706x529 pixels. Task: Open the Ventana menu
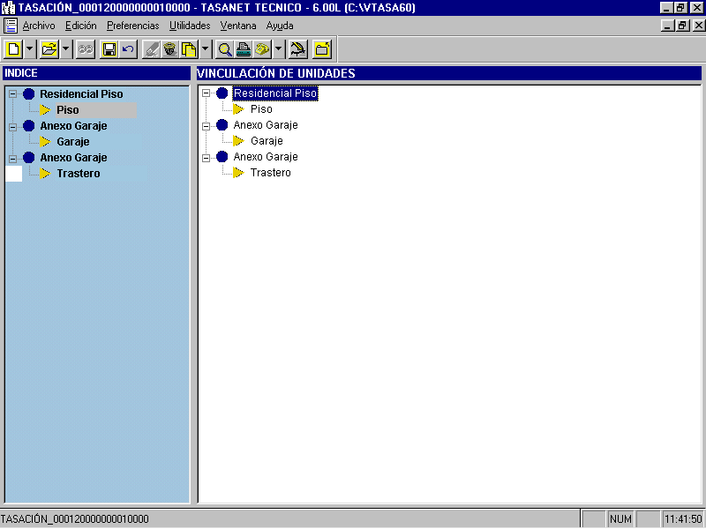(238, 26)
